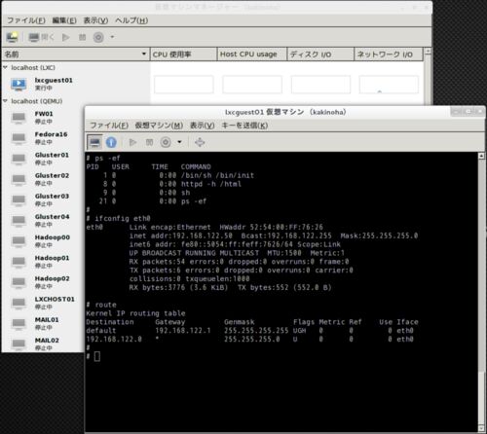Open キーを送信 menu in lxcguest01 window
The width and height of the screenshot is (487, 434).
coord(244,126)
